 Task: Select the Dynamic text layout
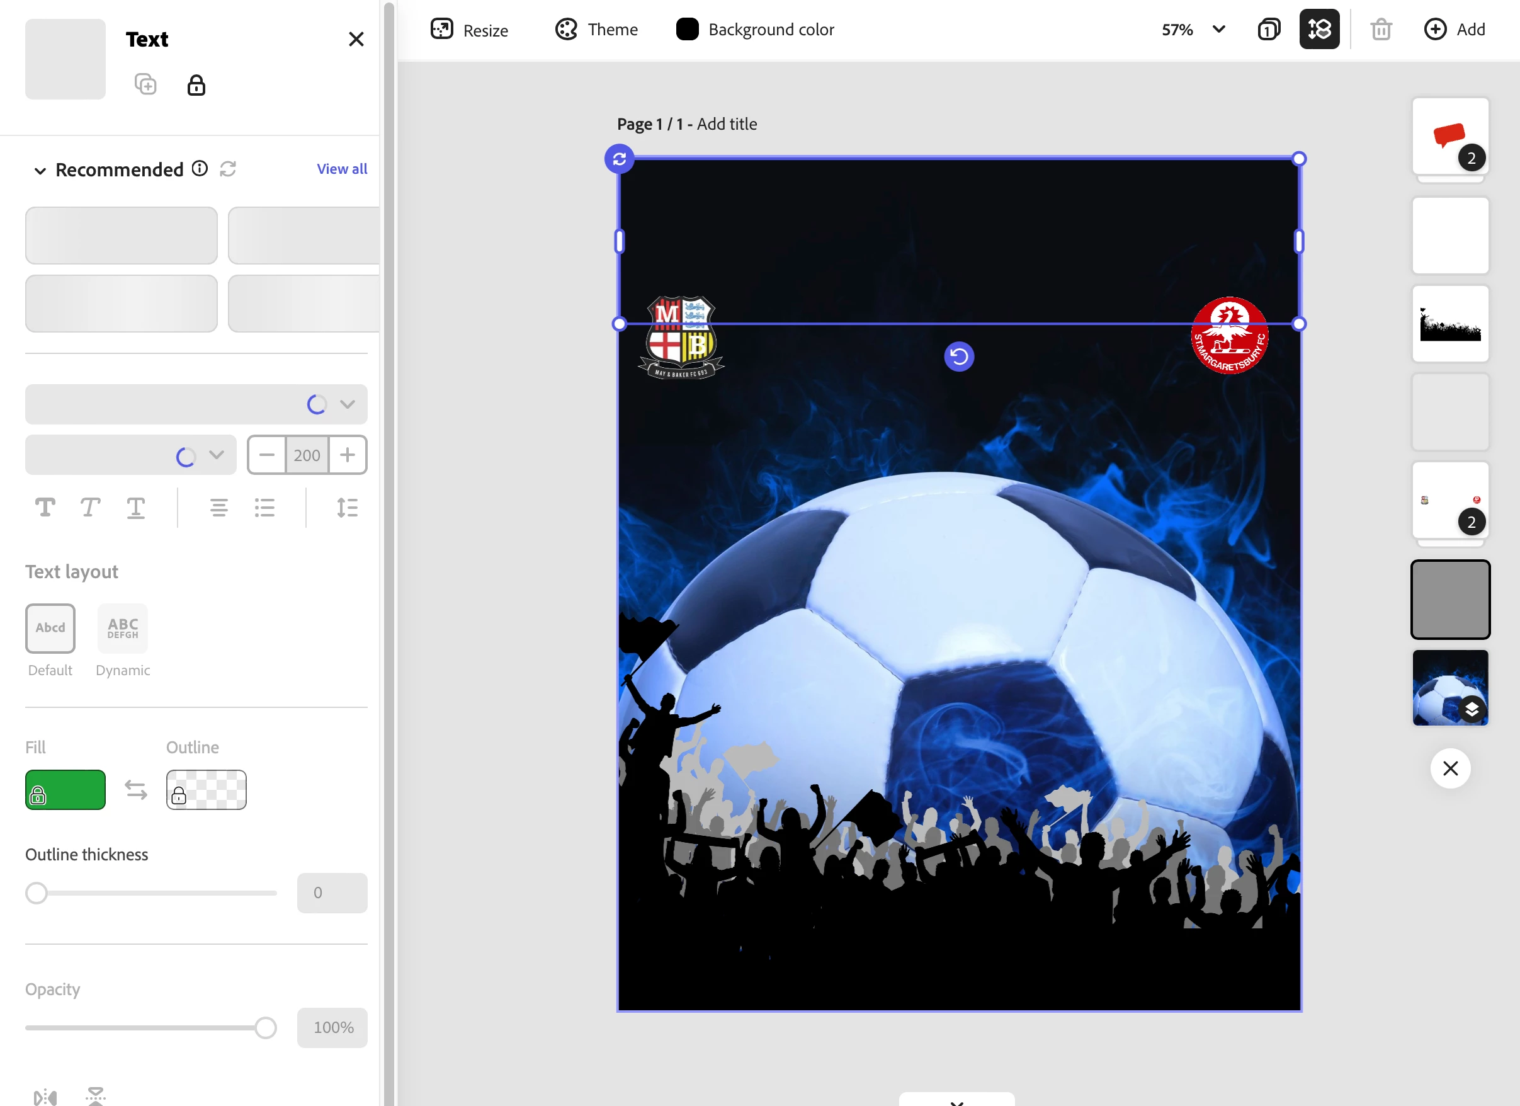pyautogui.click(x=123, y=628)
